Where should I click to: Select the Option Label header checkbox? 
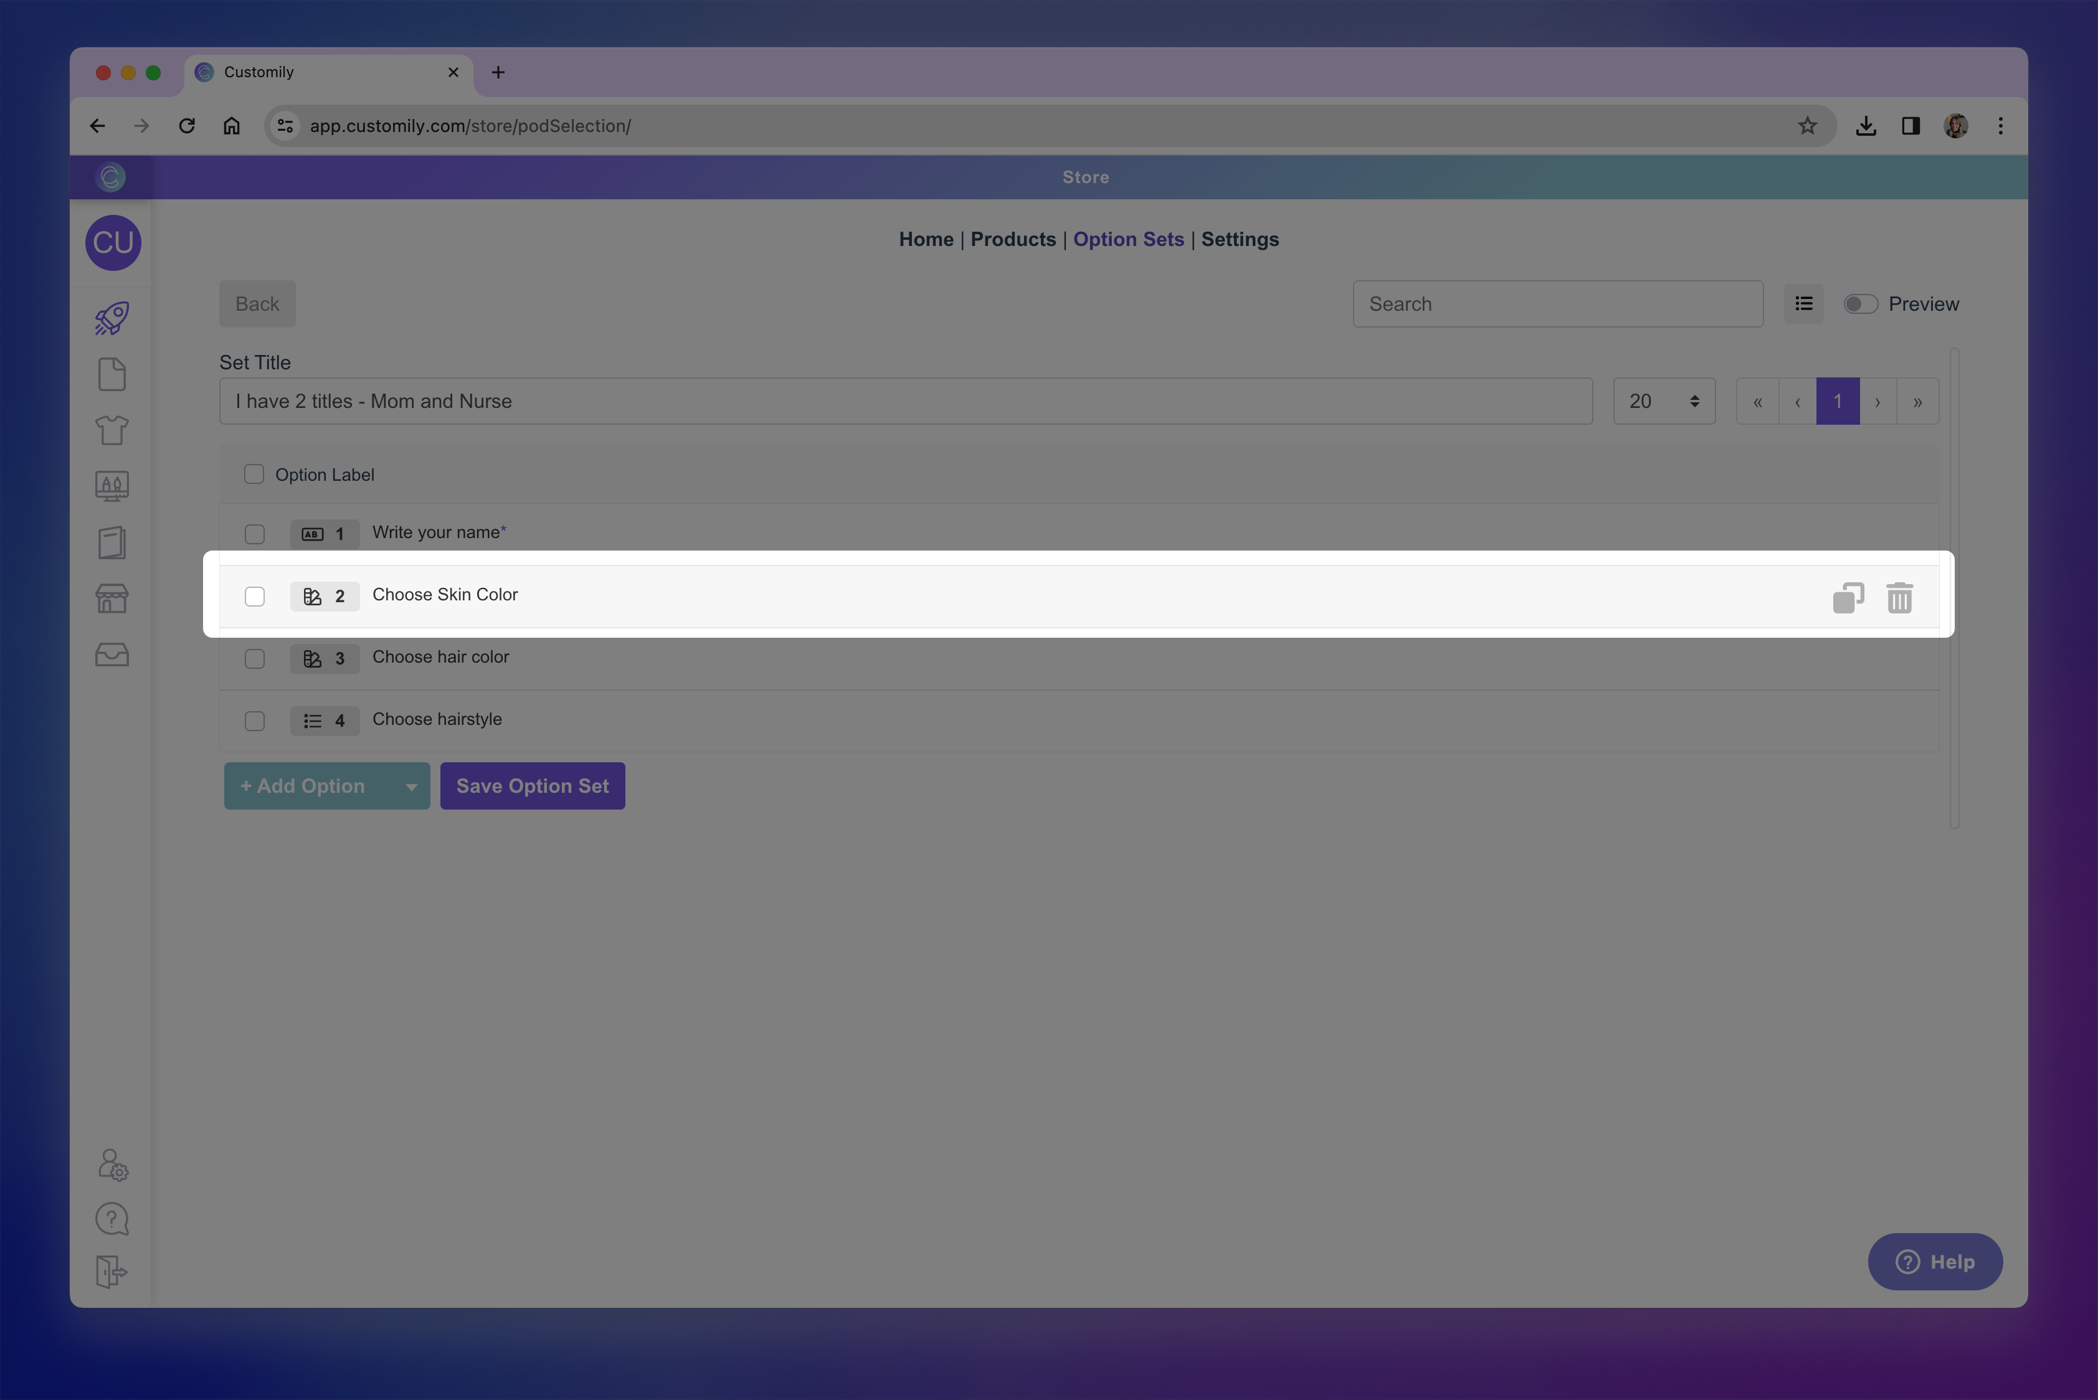pos(254,474)
